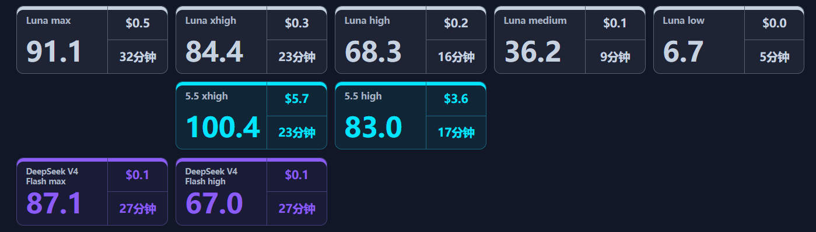This screenshot has height=232, width=816.
Task: Click the Luna high card title
Action: pos(367,21)
